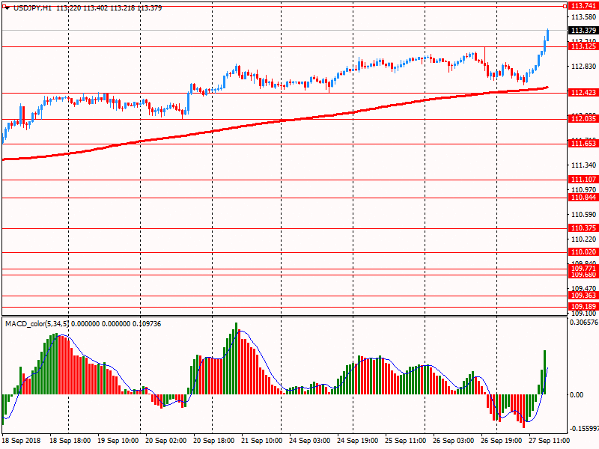The height and width of the screenshot is (449, 599).
Task: Click the red 110.375 price level label
Action: coord(583,228)
